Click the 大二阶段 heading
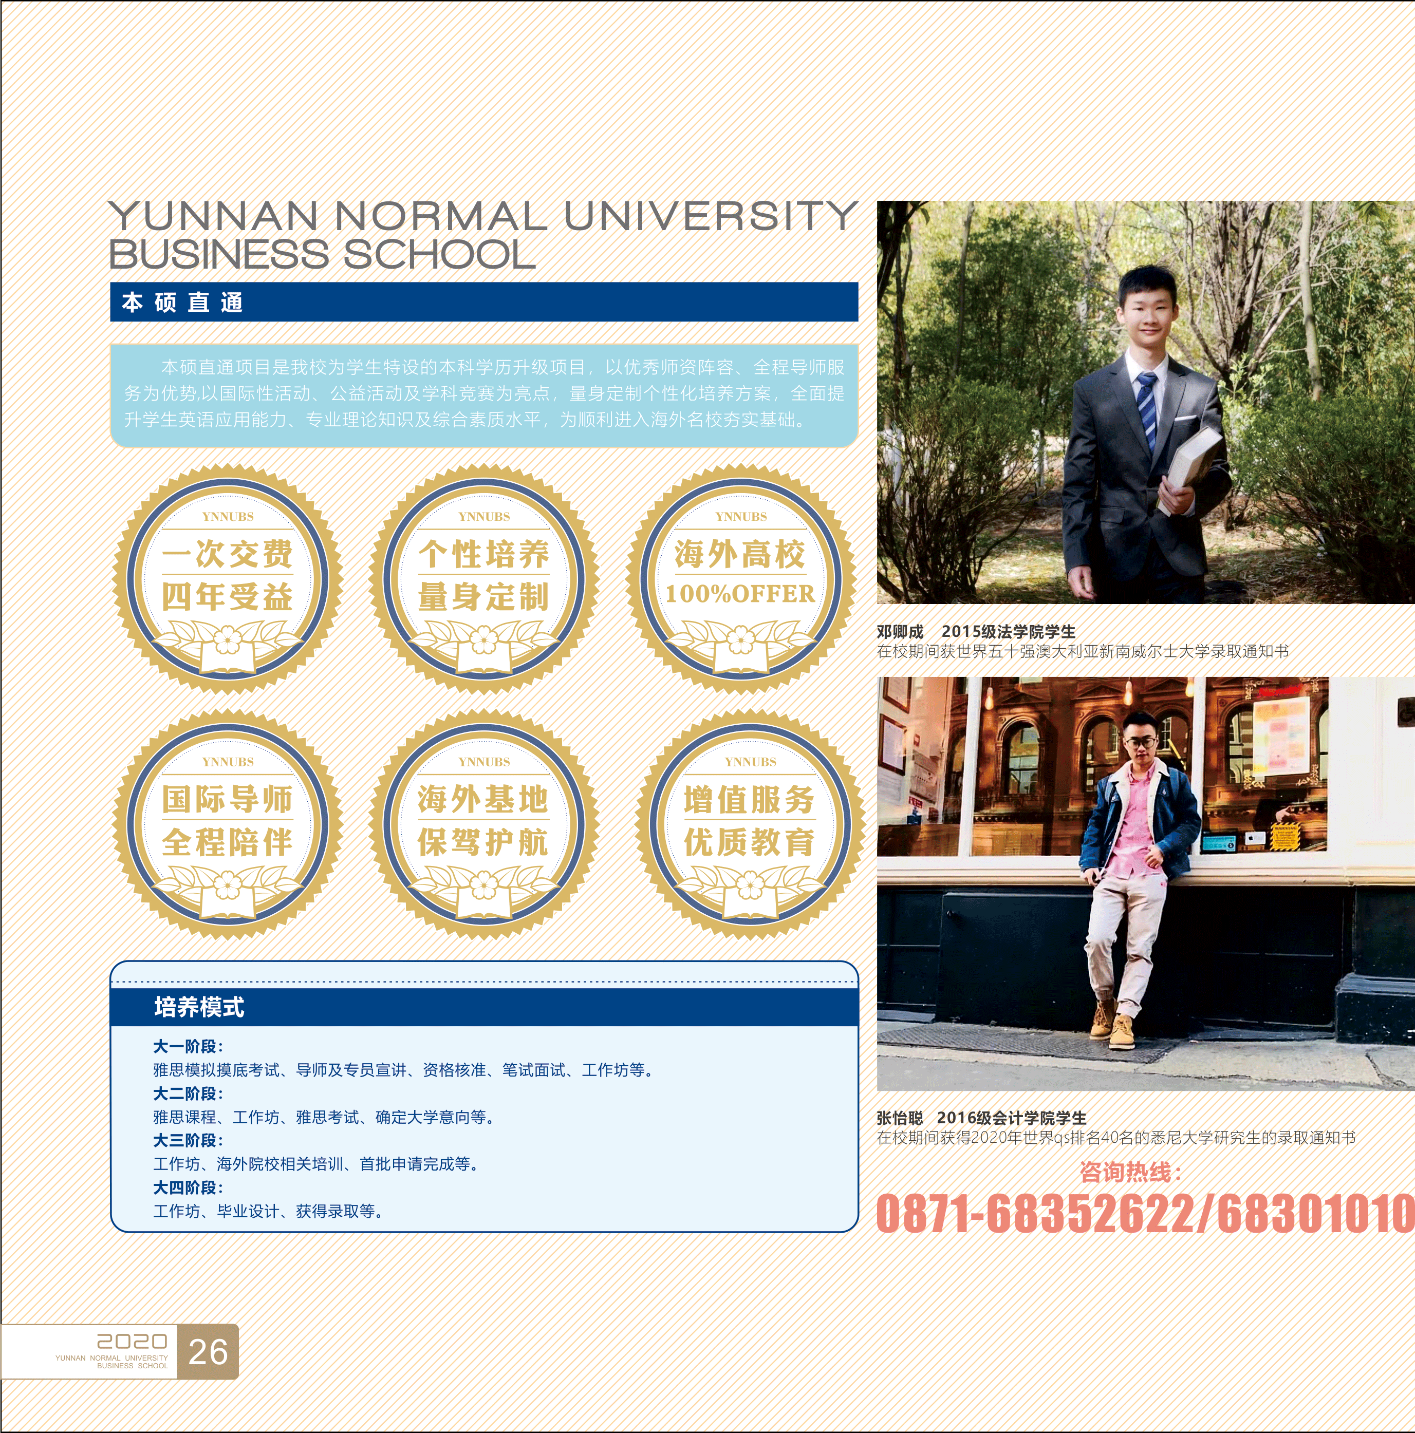 pos(188,1093)
